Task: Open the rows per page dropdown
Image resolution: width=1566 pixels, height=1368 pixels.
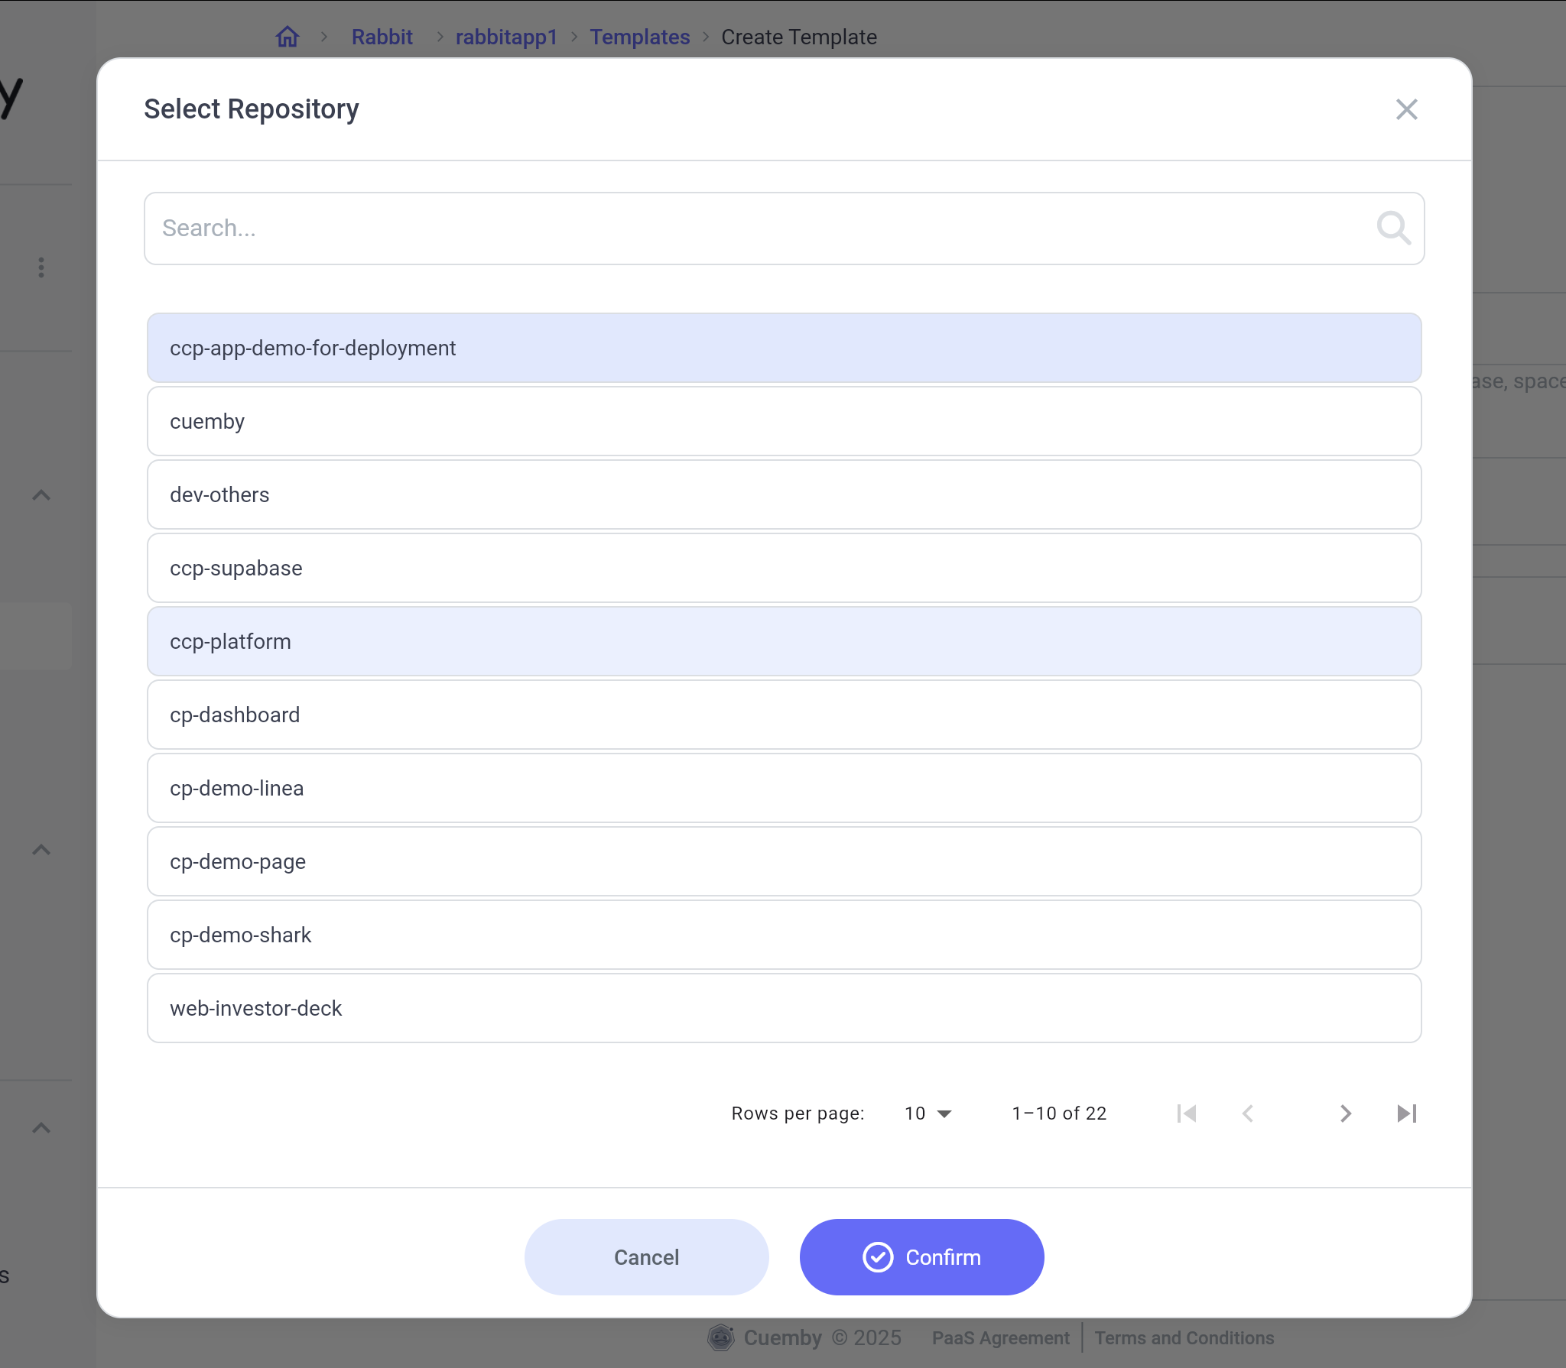Action: pyautogui.click(x=928, y=1114)
